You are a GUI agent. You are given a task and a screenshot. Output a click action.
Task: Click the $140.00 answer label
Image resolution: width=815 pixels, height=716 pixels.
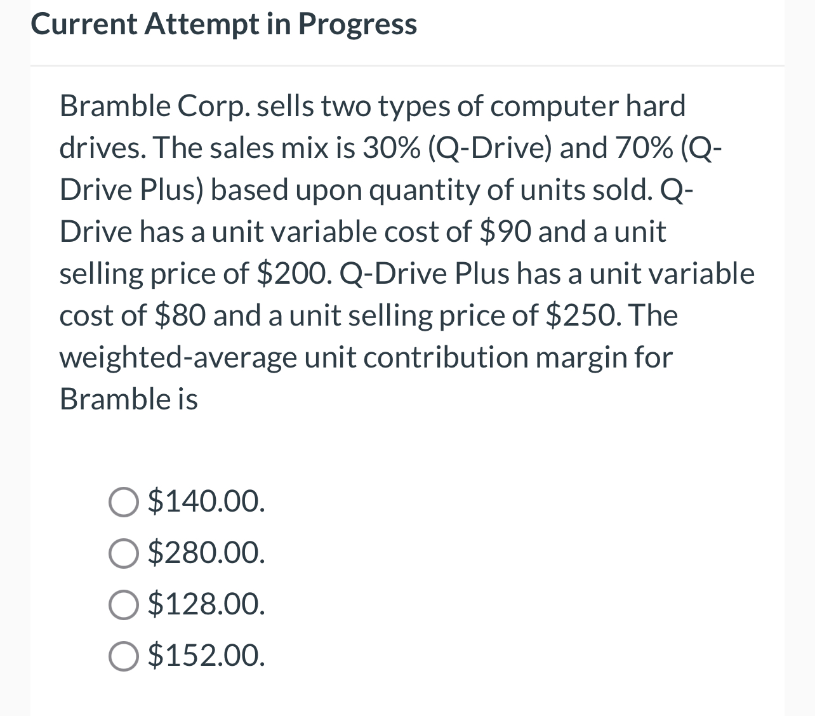click(x=206, y=503)
